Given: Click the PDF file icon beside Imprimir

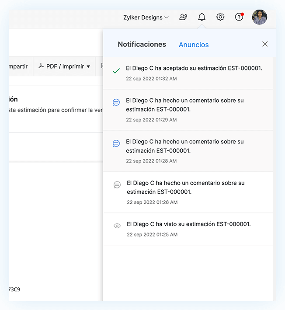Looking at the screenshot, I should coord(41,66).
